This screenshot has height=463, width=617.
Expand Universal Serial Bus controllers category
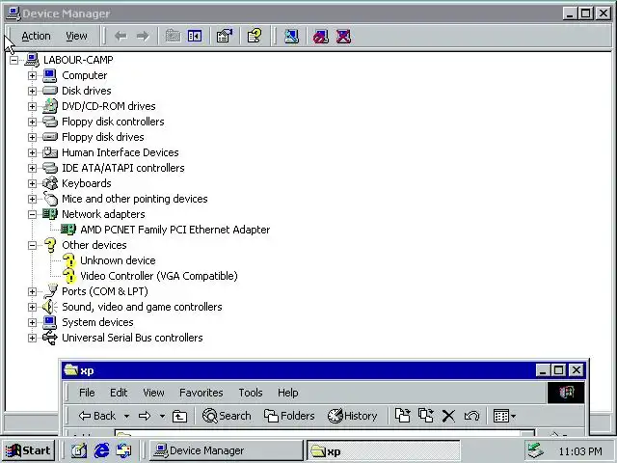tap(32, 338)
